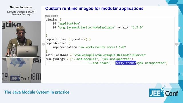Click the 'dependencies {' line
This screenshot has width=183, height=103.
(x=58, y=43)
